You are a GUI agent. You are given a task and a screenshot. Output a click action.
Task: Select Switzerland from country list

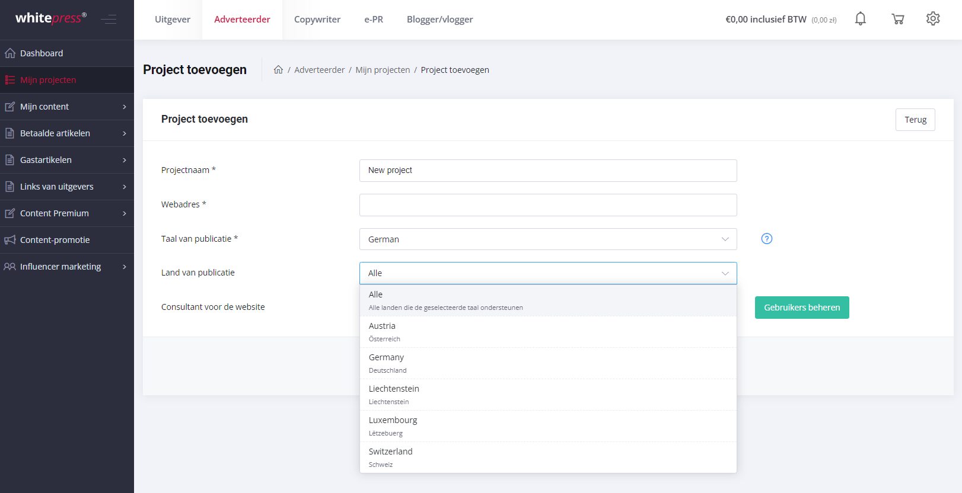pyautogui.click(x=548, y=457)
